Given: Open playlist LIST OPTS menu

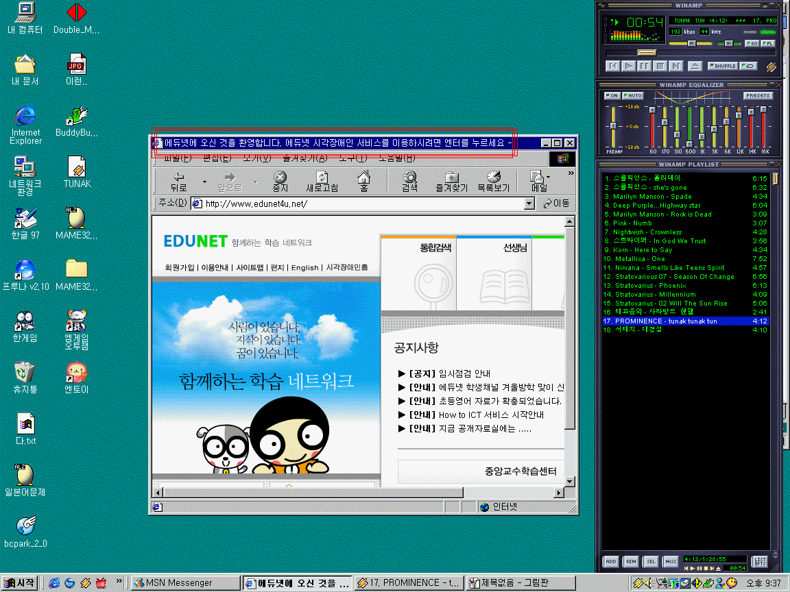Looking at the screenshot, I should point(760,561).
